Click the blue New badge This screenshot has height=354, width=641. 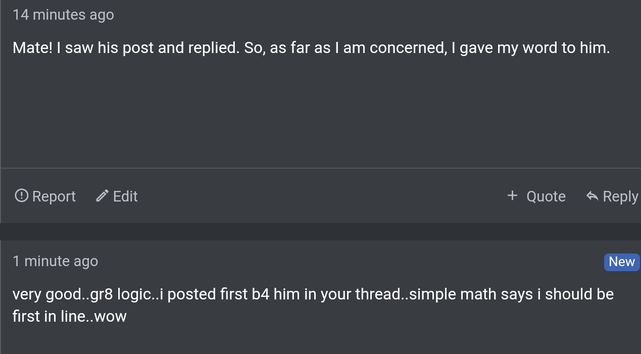pos(622,262)
